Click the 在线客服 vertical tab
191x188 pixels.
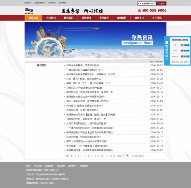pyautogui.click(x=167, y=51)
